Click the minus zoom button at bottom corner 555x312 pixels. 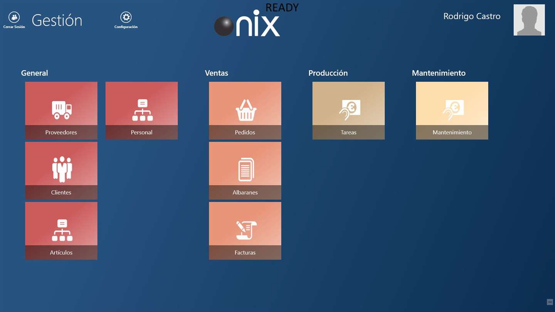point(550,302)
